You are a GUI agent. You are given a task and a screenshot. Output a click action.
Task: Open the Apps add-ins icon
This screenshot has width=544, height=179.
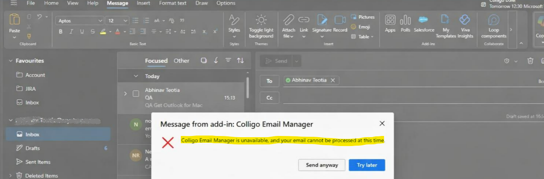click(390, 20)
